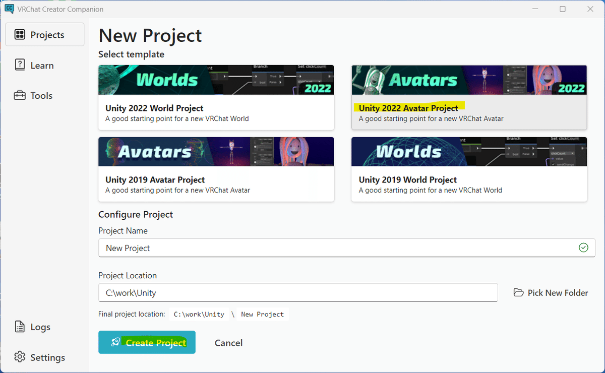Click the VRChat Creator Companion app icon
605x373 pixels.
point(9,9)
